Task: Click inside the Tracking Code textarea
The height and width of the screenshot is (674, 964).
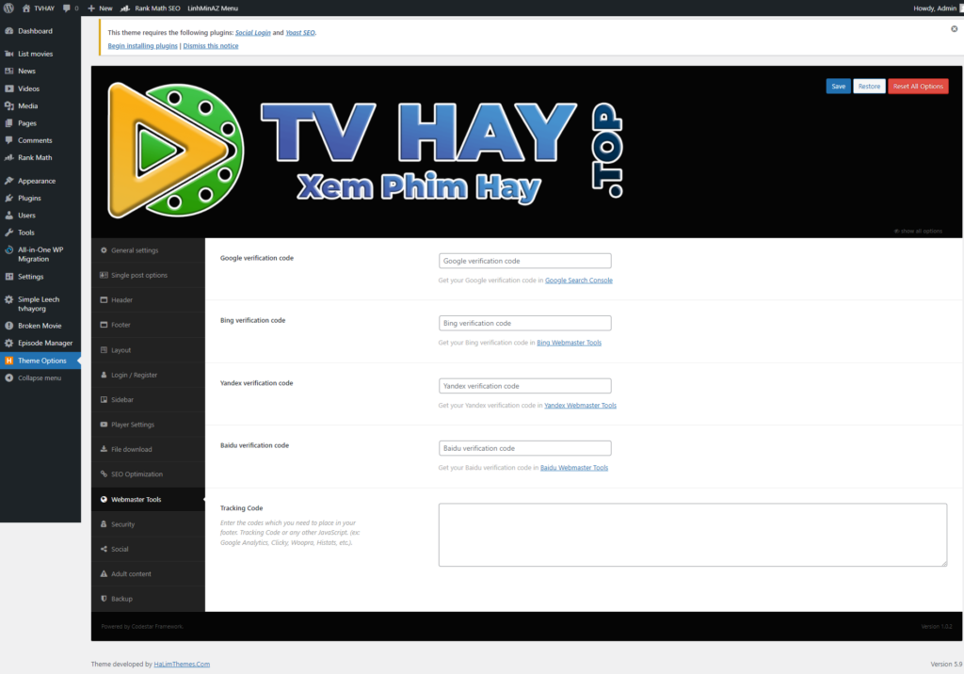Action: [x=692, y=535]
